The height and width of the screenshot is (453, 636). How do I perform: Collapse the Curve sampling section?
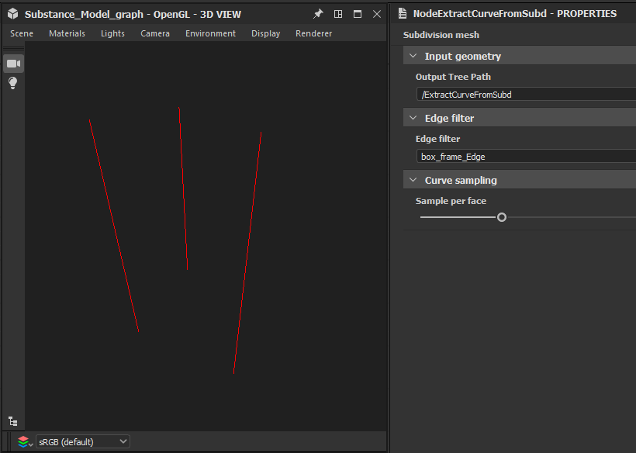point(413,179)
